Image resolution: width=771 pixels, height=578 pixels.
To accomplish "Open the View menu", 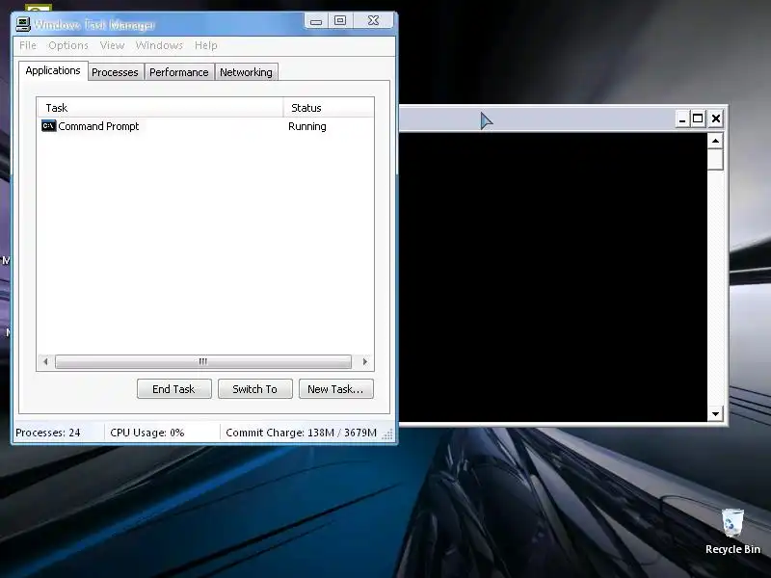I will (x=112, y=45).
